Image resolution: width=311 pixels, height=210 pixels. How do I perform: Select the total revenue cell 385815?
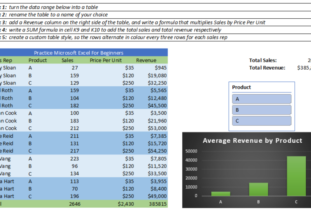[x=158, y=204]
